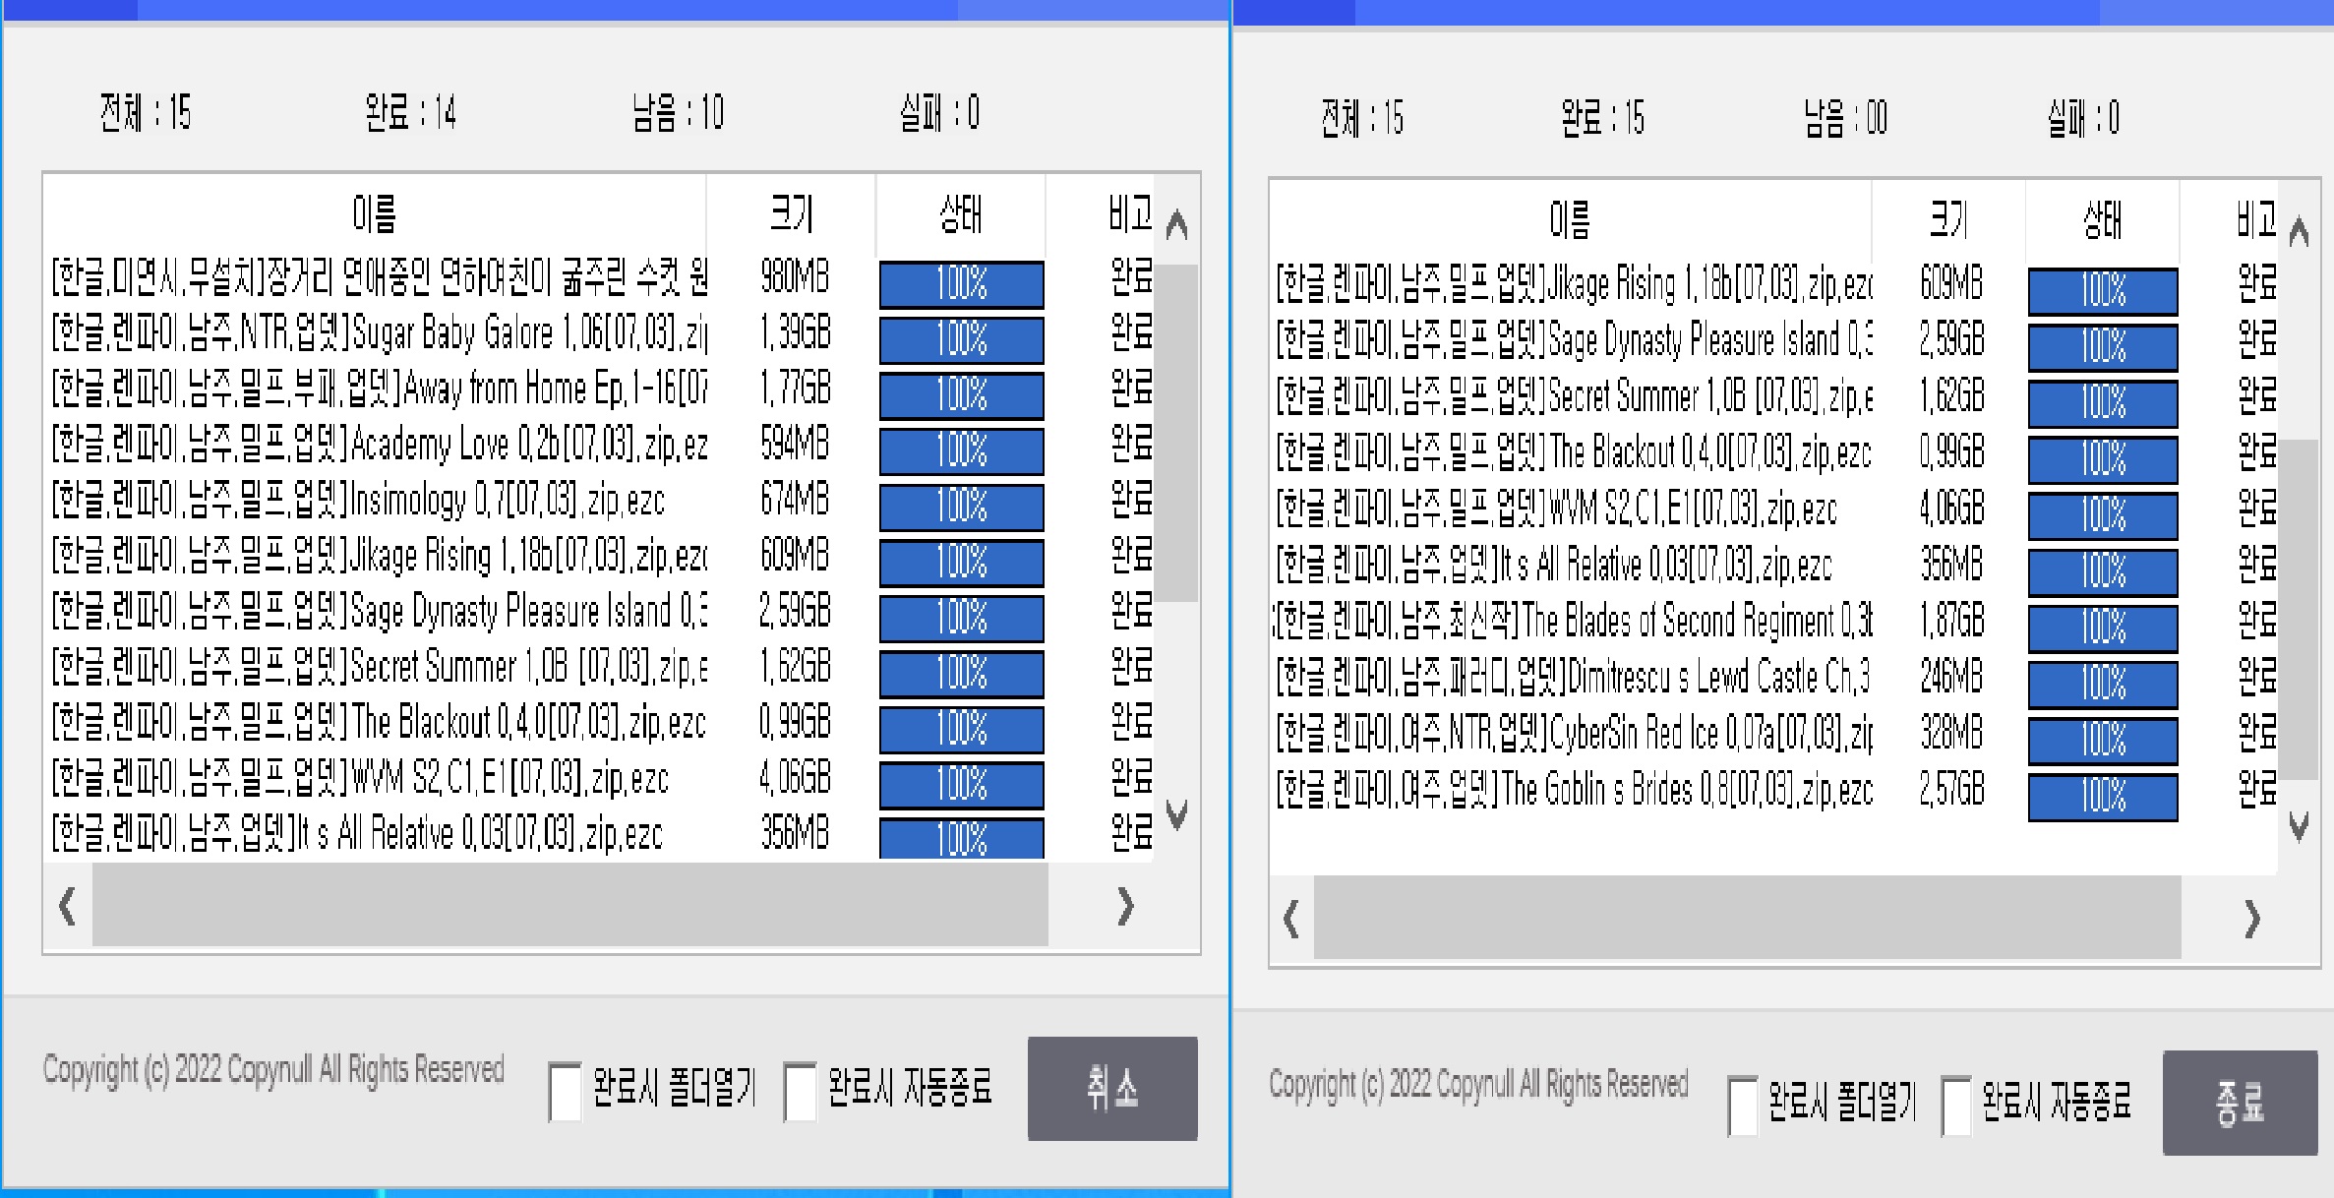Click 상태 column header in left window
2334x1198 pixels.
[960, 213]
